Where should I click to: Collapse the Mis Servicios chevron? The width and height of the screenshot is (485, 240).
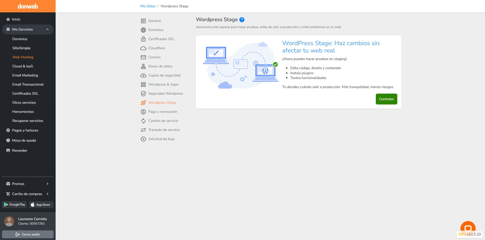[48, 29]
